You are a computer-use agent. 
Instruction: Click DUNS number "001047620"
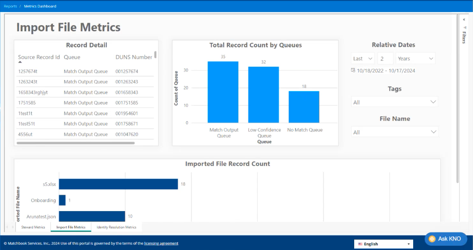(x=127, y=134)
